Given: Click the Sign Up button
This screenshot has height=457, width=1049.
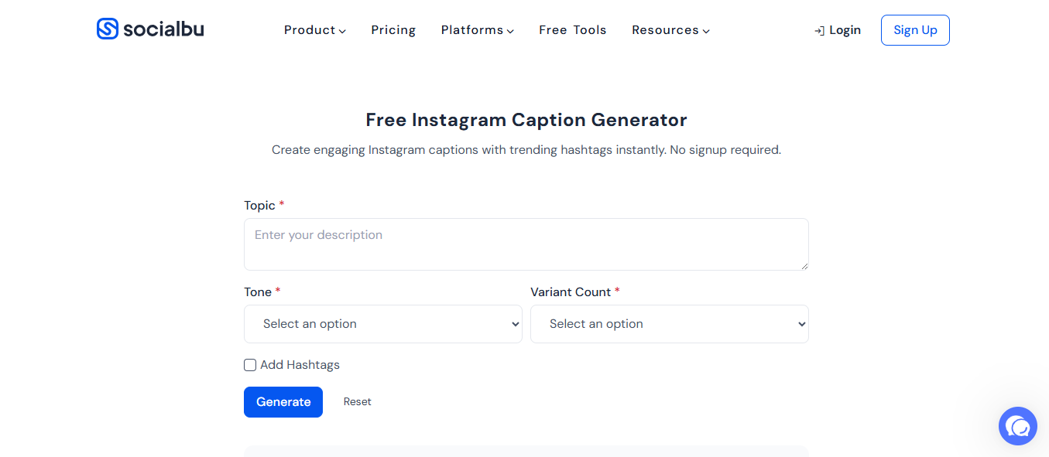Looking at the screenshot, I should point(915,30).
